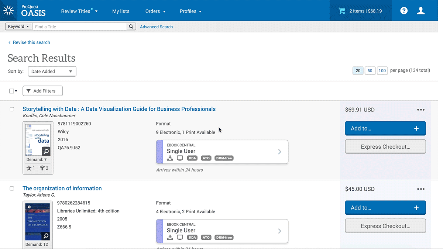Click ISBN 9781119002260
Viewport: 443px width, 249px height.
click(x=74, y=124)
